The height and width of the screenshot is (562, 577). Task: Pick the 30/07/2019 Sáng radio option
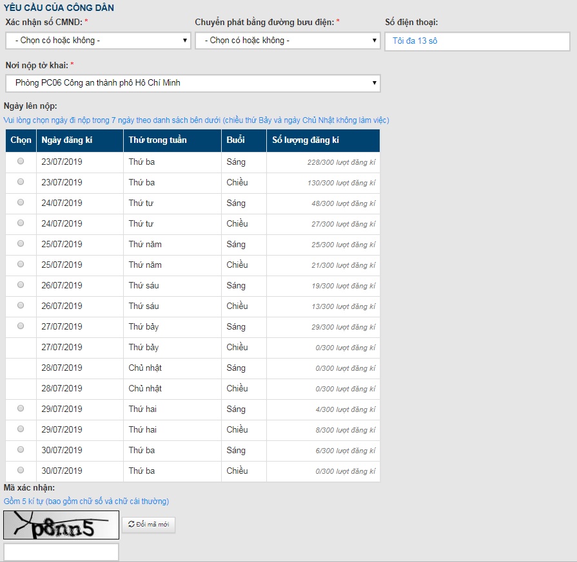21,449
